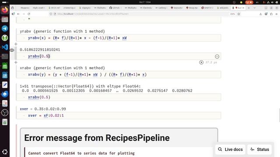This screenshot has width=280, height=157.
Task: Launch LibreOffice Calc from dock
Action: (5, 66)
